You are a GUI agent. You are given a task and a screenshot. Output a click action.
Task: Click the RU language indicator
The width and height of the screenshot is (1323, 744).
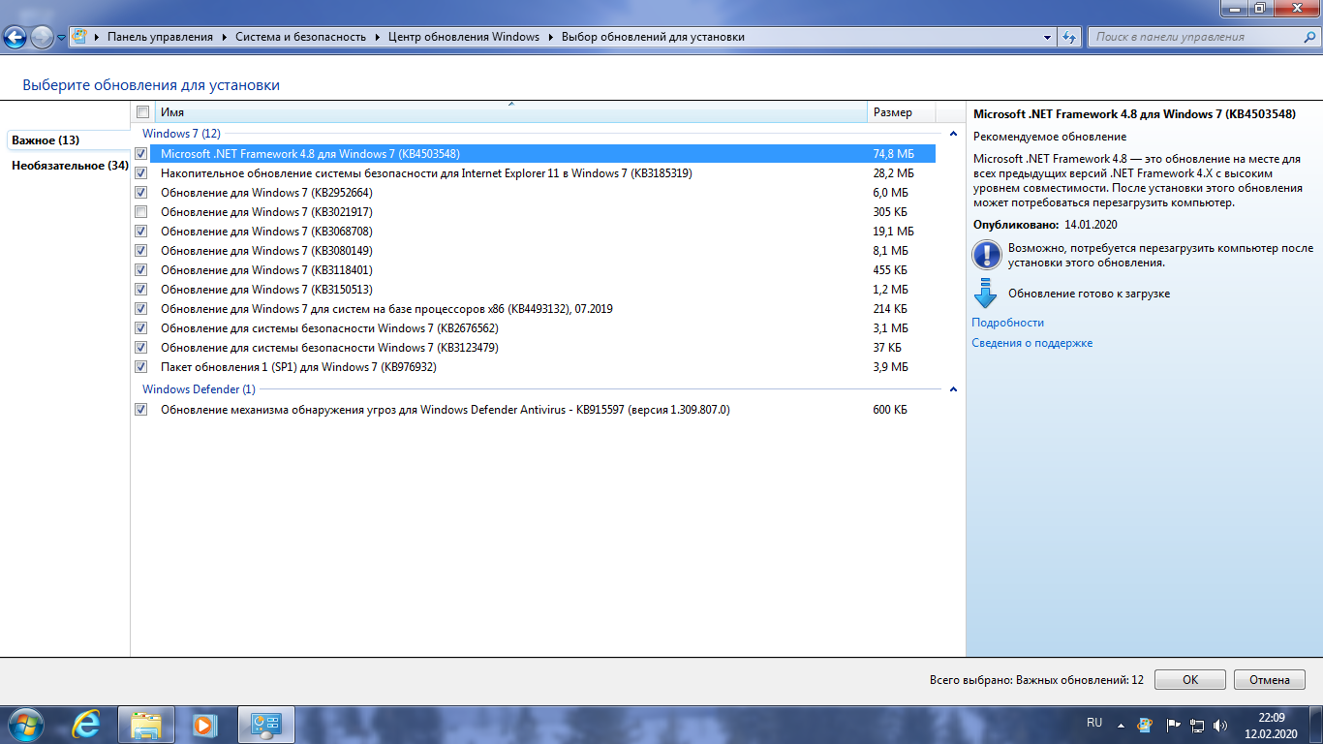1094,723
